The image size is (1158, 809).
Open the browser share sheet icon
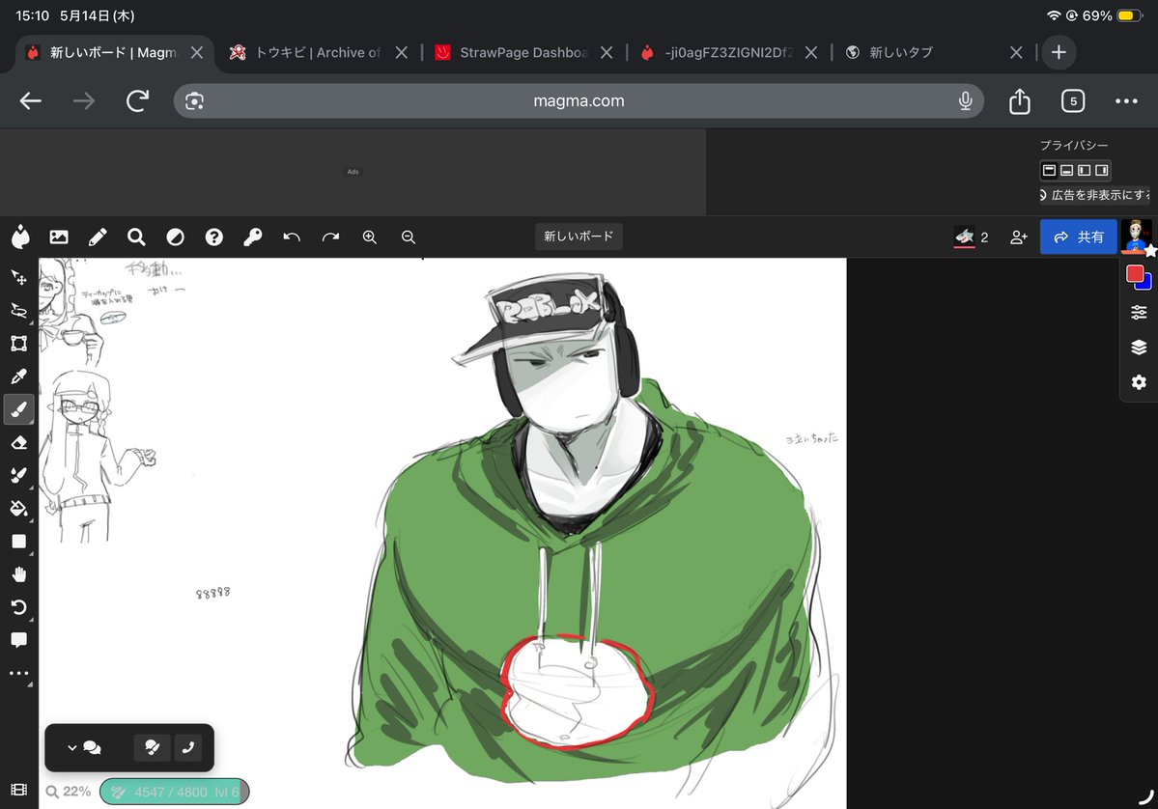[x=1019, y=100]
